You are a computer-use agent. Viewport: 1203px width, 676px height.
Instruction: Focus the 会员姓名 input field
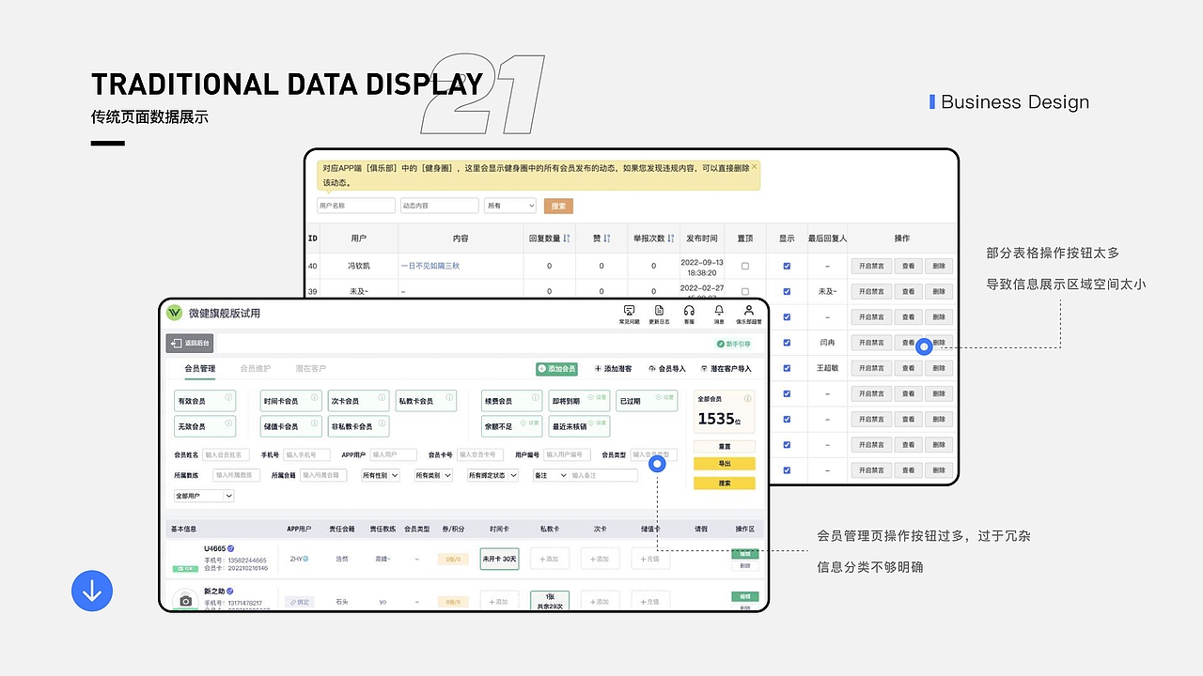(x=227, y=454)
